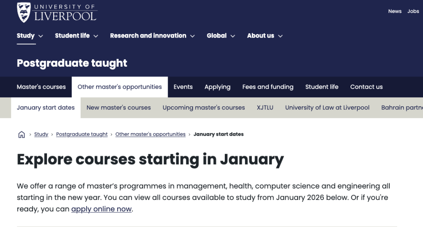Click University of Law at Liverpool tab
The height and width of the screenshot is (227, 423).
(x=327, y=108)
